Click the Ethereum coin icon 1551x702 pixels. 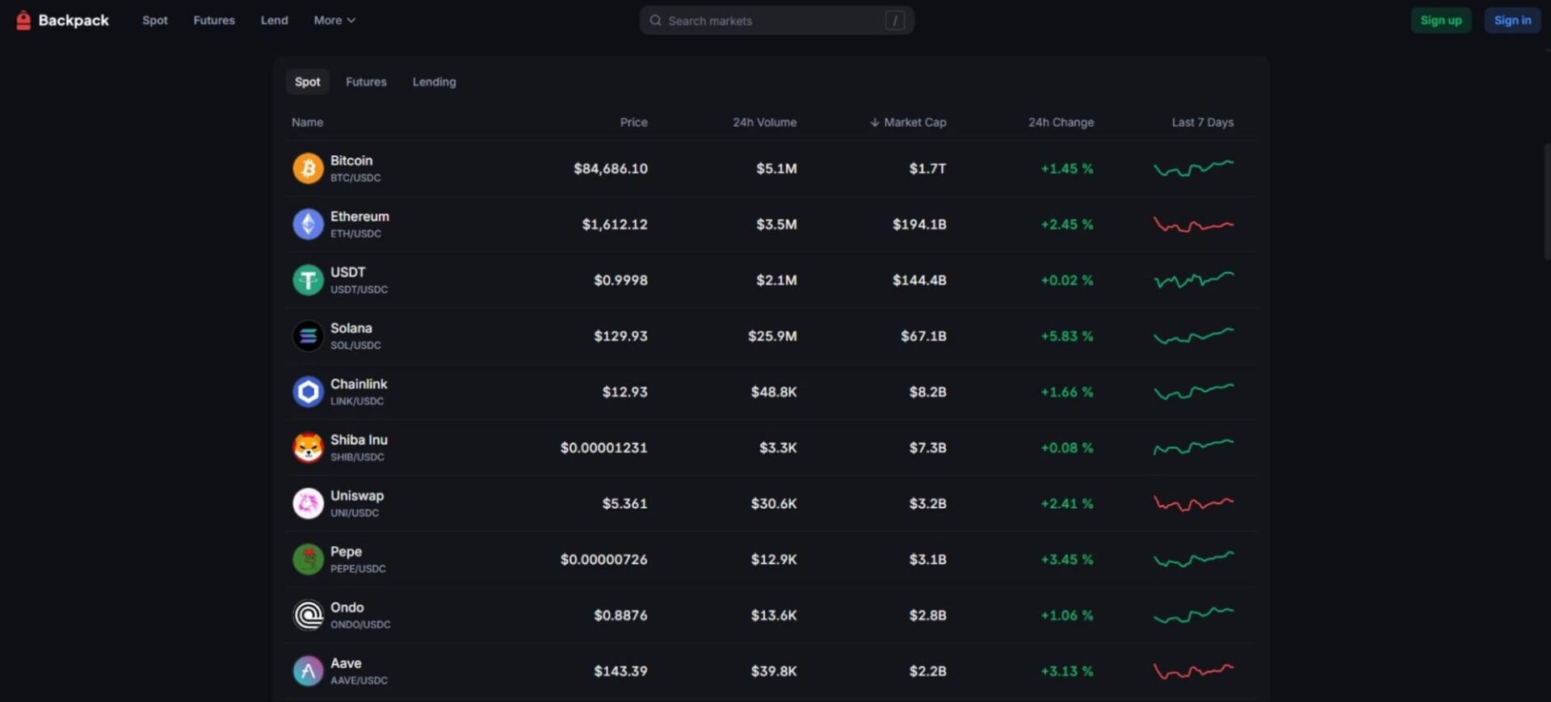pos(308,225)
